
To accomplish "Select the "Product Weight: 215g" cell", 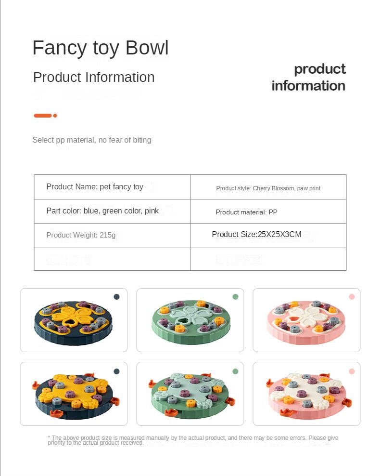I will 81,235.
